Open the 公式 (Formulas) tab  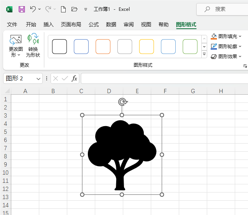click(94, 24)
